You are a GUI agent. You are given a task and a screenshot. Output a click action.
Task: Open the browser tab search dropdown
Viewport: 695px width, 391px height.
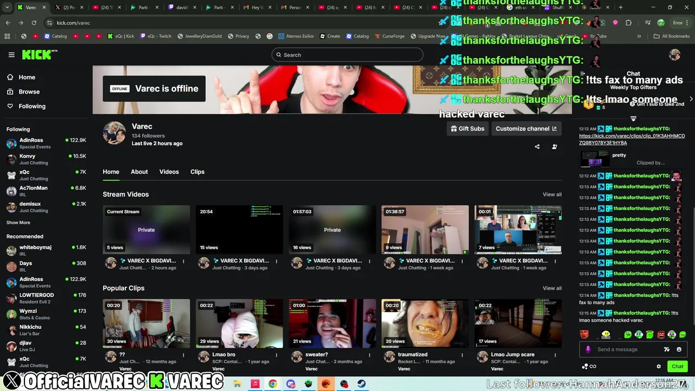pyautogui.click(x=8, y=8)
